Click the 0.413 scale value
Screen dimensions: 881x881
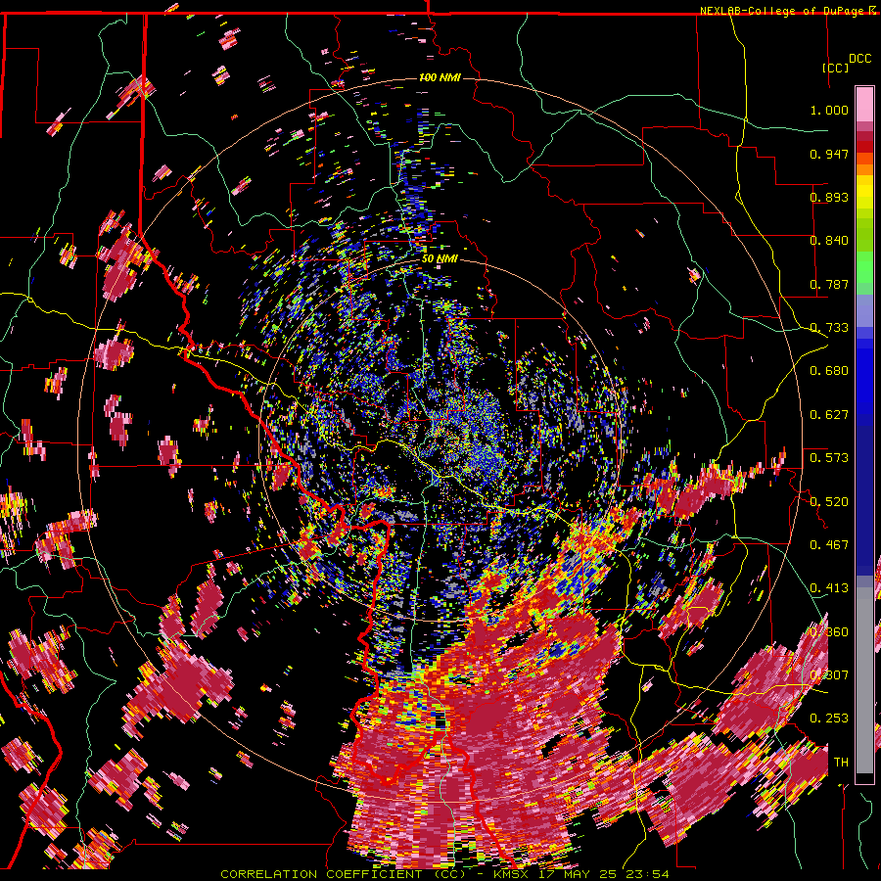[x=829, y=588]
